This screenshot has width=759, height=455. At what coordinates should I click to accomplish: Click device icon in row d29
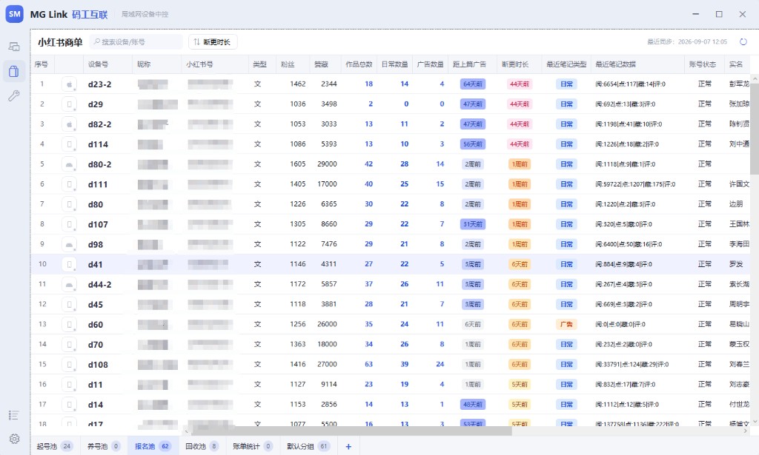(x=69, y=104)
